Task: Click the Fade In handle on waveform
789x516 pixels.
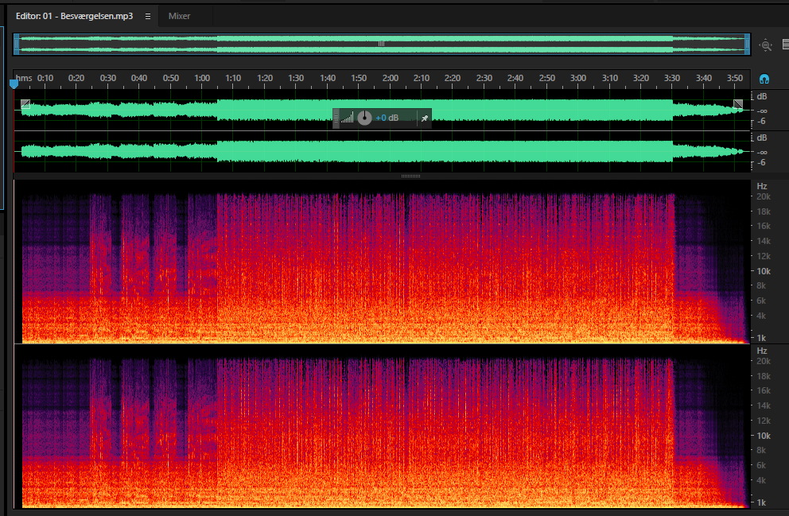Action: [25, 104]
